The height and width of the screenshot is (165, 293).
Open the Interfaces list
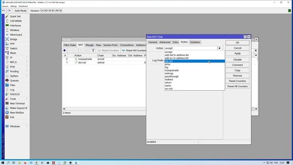pyautogui.click(x=15, y=26)
